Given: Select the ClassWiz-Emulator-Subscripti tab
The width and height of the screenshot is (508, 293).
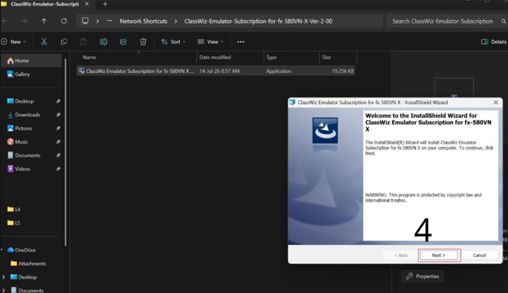Looking at the screenshot, I should (x=44, y=4).
